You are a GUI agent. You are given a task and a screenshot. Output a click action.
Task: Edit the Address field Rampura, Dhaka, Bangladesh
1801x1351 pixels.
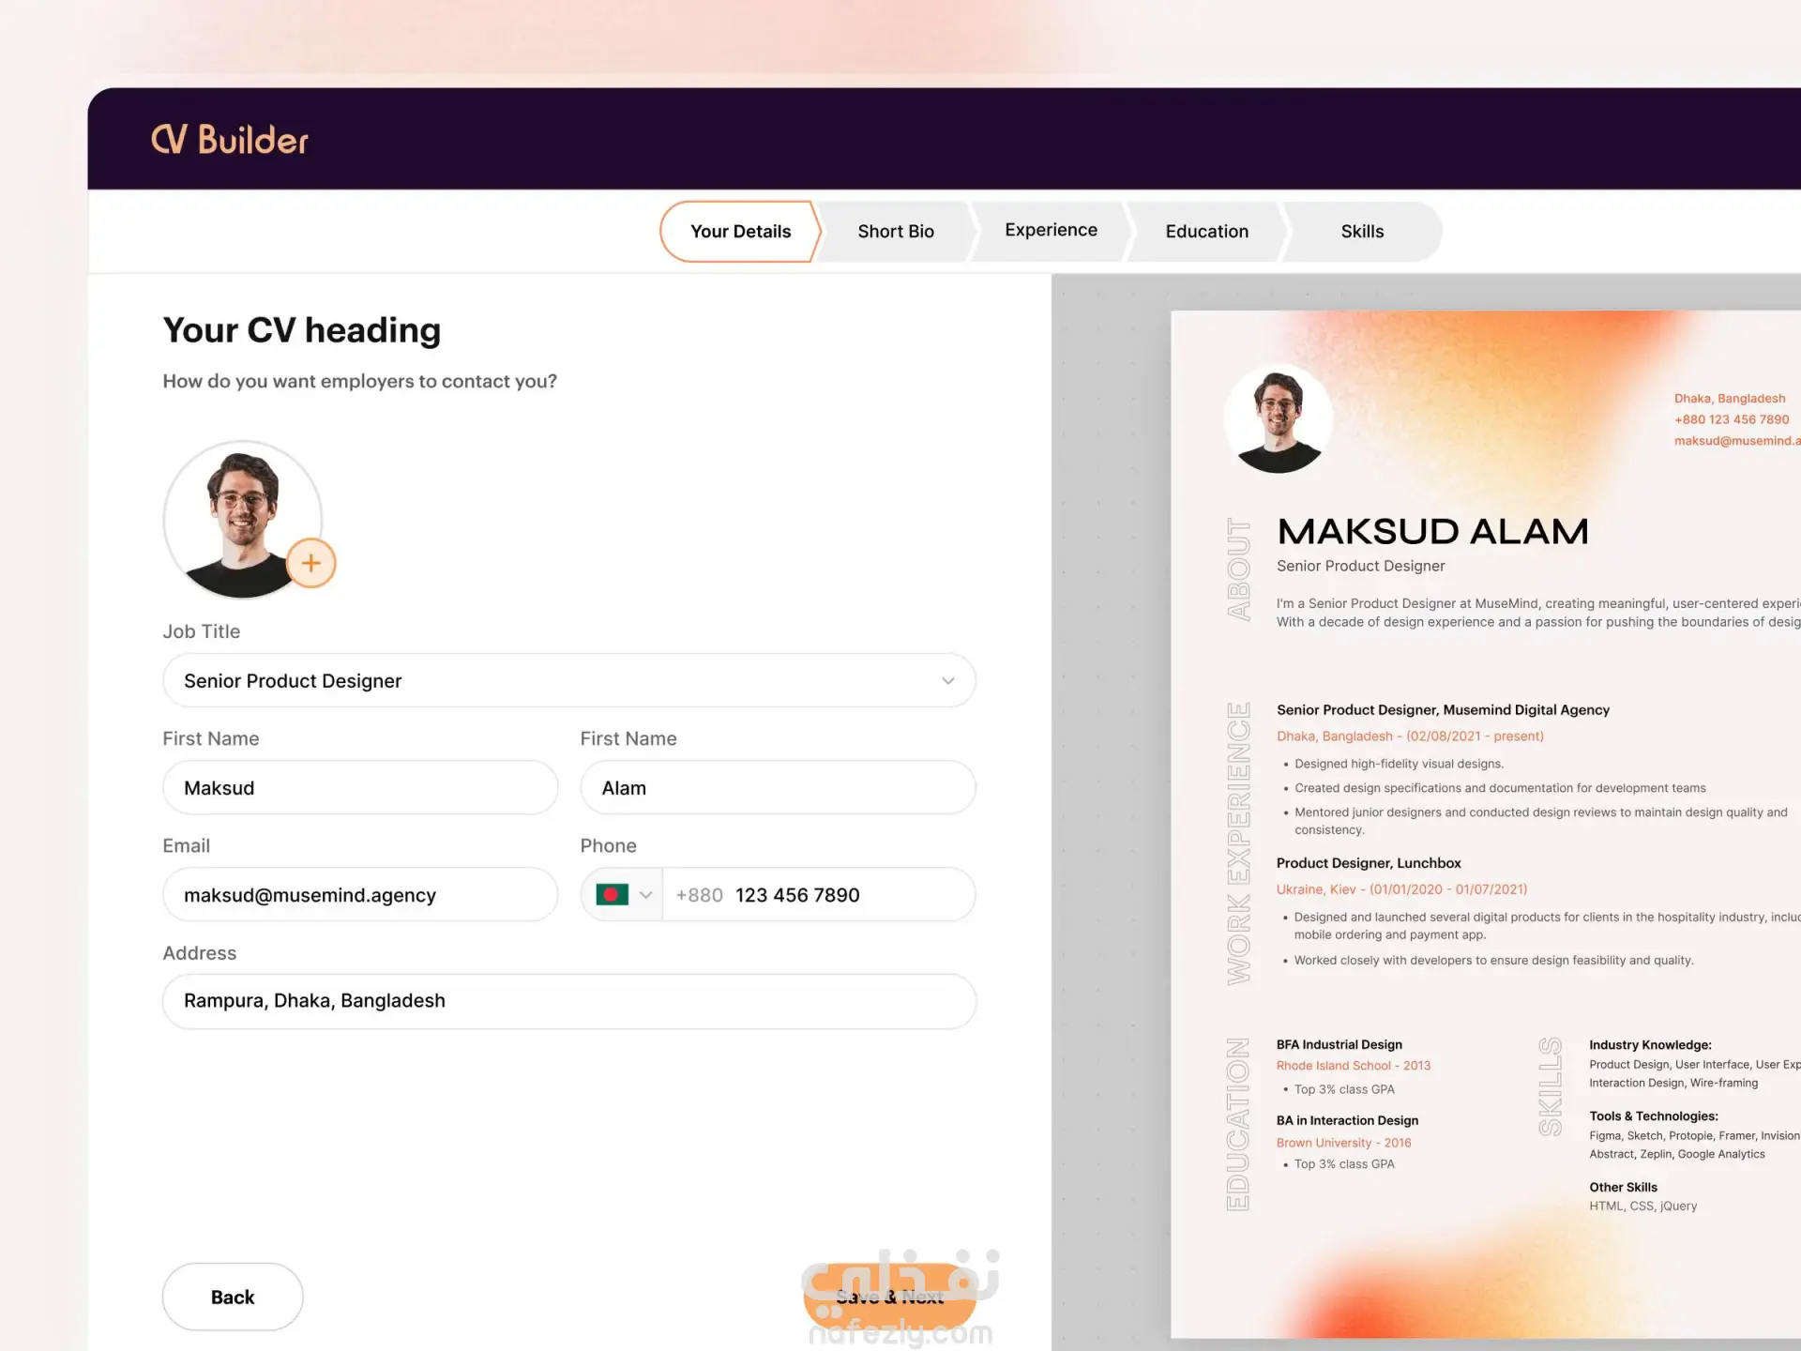569,1001
